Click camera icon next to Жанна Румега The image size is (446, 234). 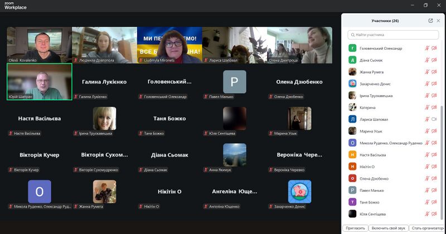pyautogui.click(x=434, y=72)
